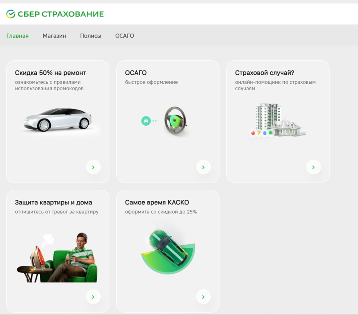Click the Защита квартиры и дома title
This screenshot has width=358, height=315.
(53, 202)
